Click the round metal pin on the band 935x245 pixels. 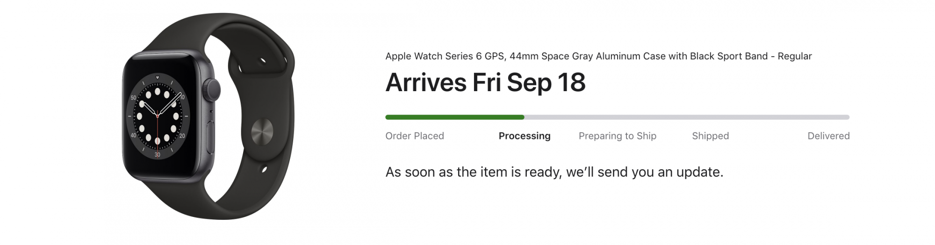click(x=263, y=130)
